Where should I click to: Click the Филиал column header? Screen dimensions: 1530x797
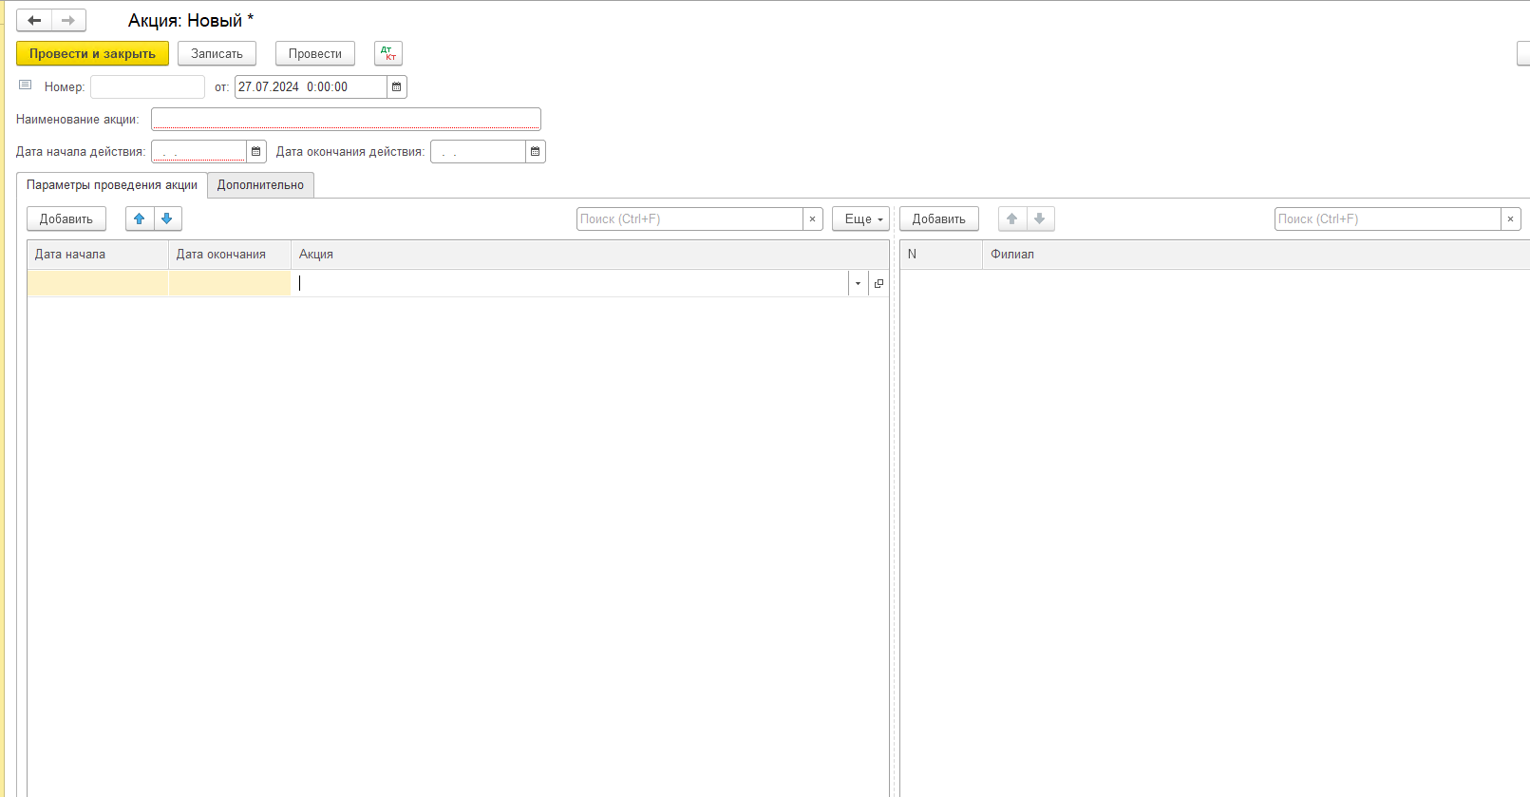click(x=1256, y=255)
